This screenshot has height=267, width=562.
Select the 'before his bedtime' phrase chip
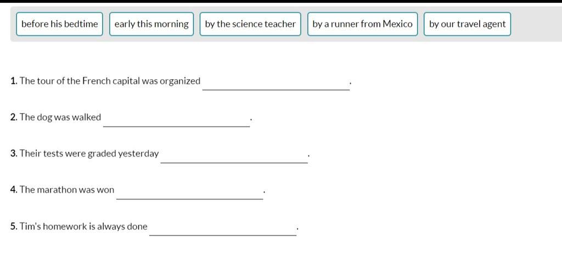pyautogui.click(x=59, y=24)
